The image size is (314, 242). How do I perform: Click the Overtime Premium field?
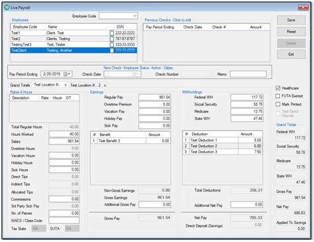coord(155,104)
